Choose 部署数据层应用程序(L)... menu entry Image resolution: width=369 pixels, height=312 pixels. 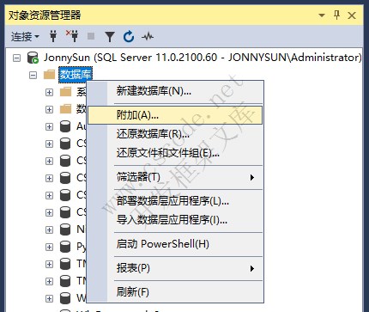click(175, 201)
